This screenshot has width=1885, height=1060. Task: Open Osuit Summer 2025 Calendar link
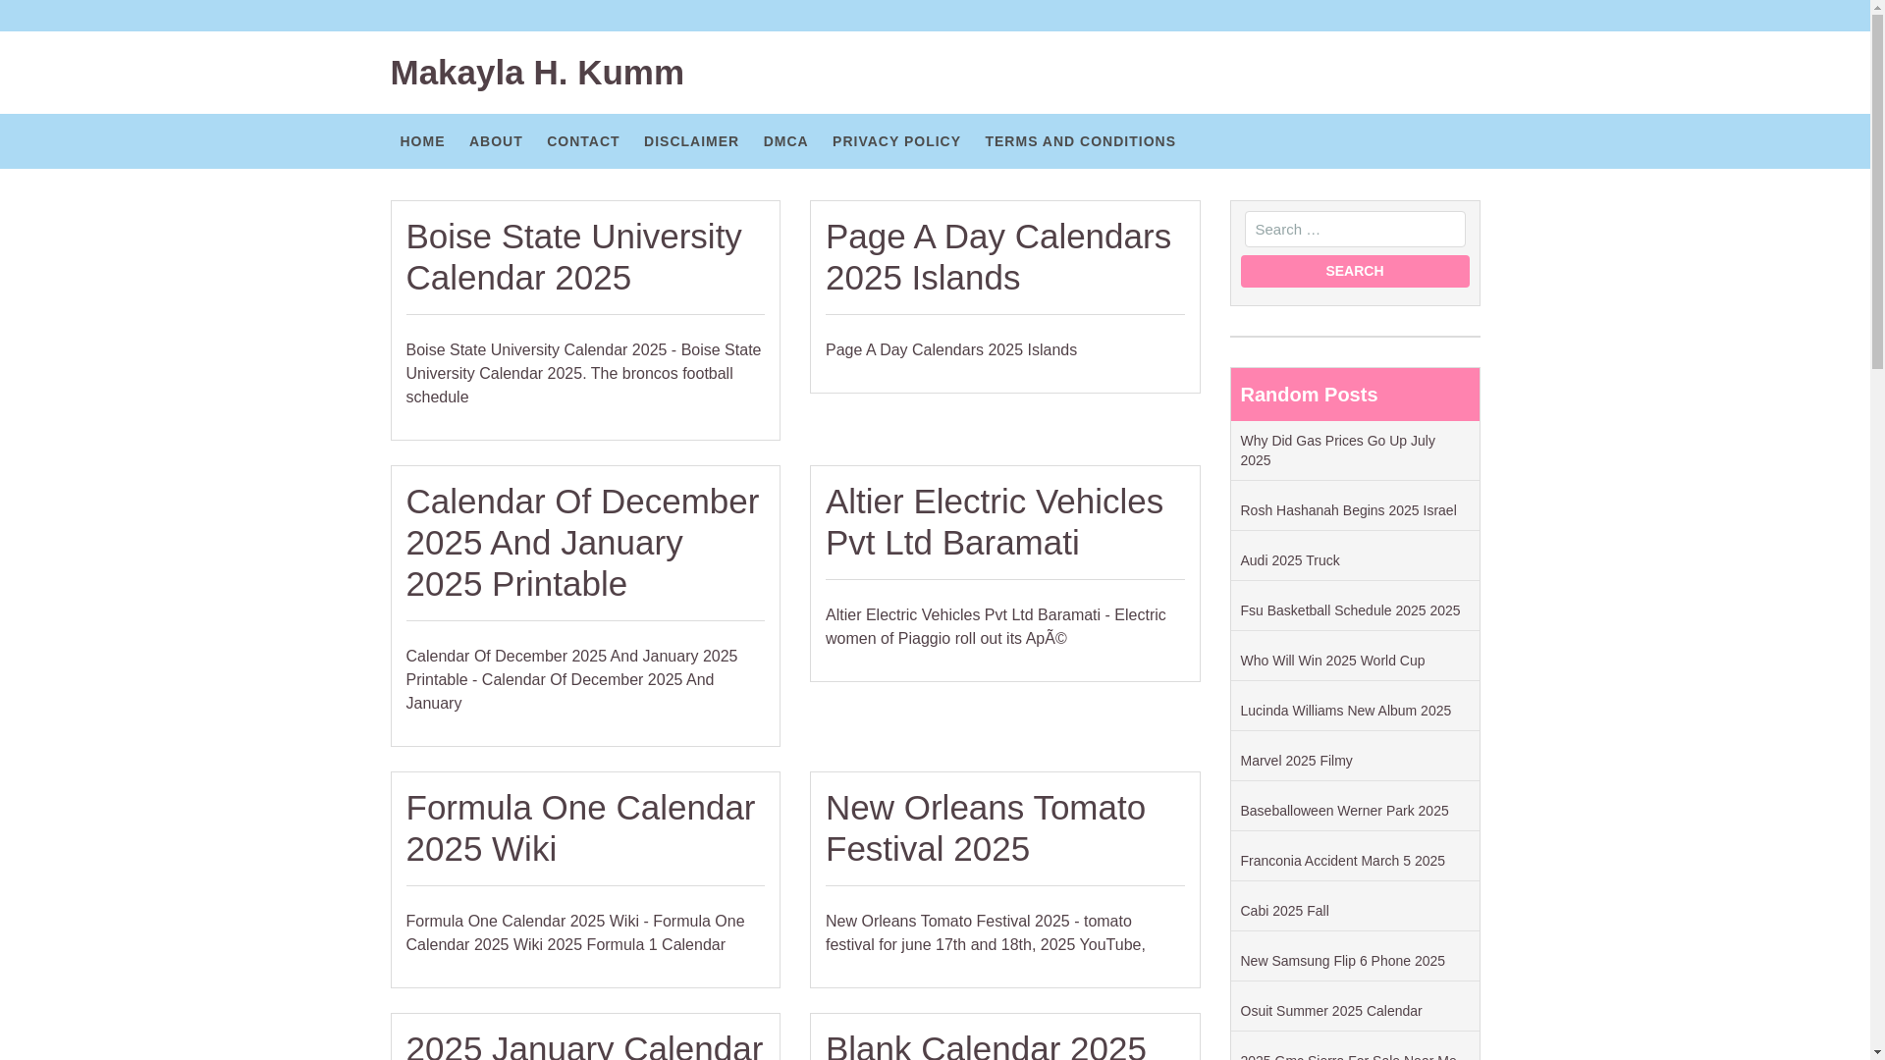pyautogui.click(x=1330, y=1011)
